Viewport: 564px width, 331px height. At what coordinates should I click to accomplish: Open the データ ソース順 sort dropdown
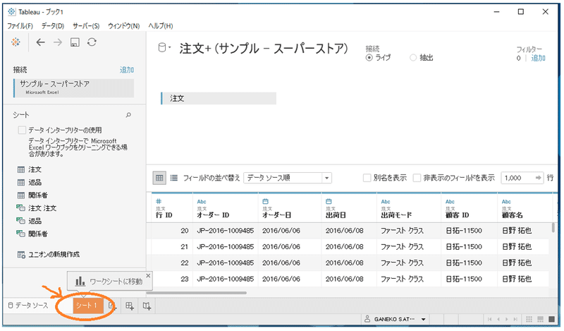pos(288,178)
